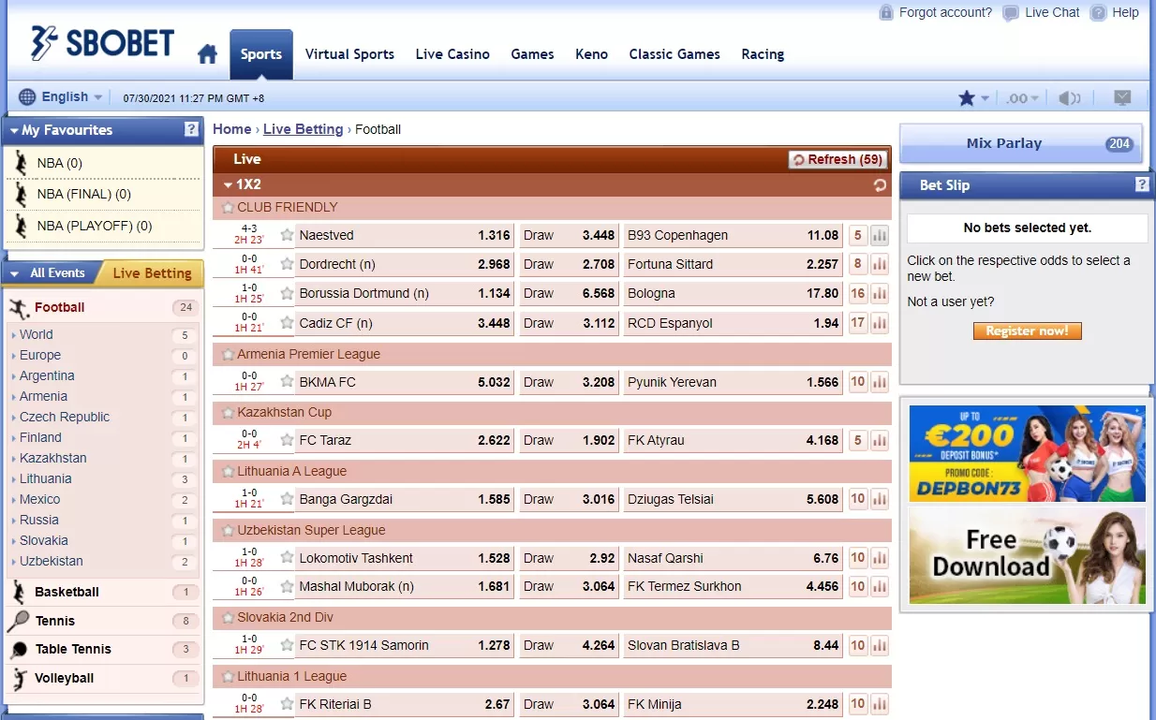Viewport: 1156px width, 720px height.
Task: Favourite the Borussia Dortmund match star
Action: [287, 293]
